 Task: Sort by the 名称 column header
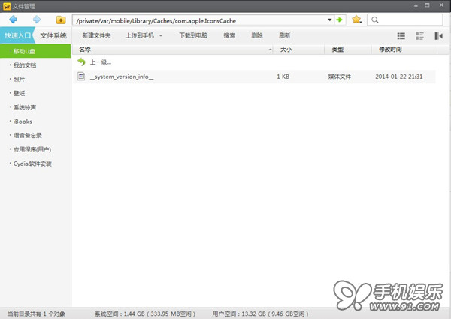pos(172,50)
